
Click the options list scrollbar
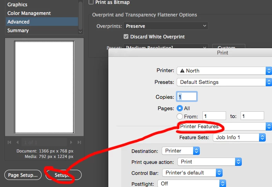click(80, 16)
